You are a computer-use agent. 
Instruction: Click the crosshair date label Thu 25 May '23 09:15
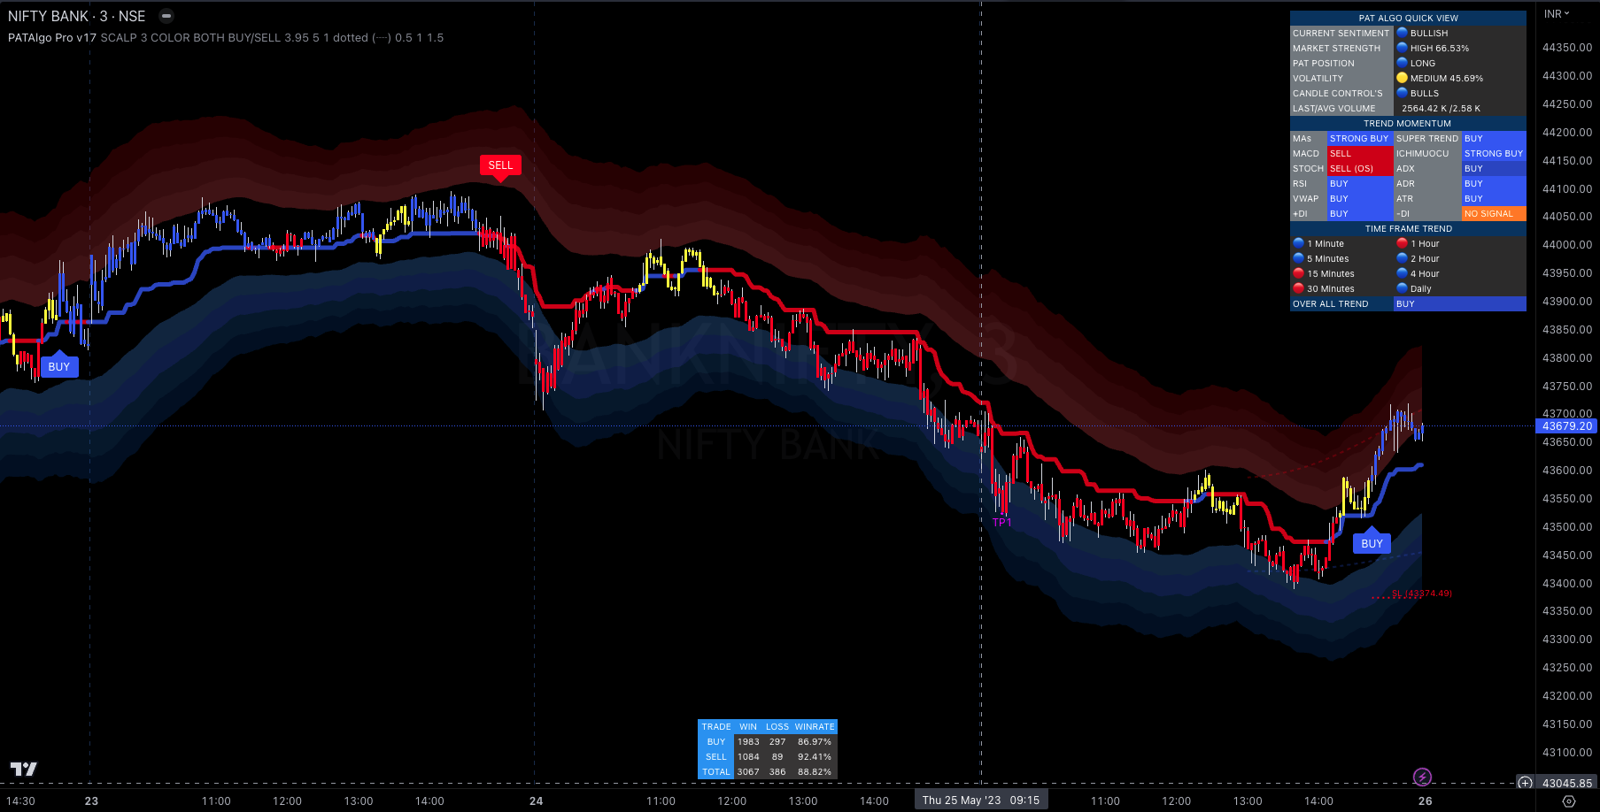pyautogui.click(x=981, y=800)
